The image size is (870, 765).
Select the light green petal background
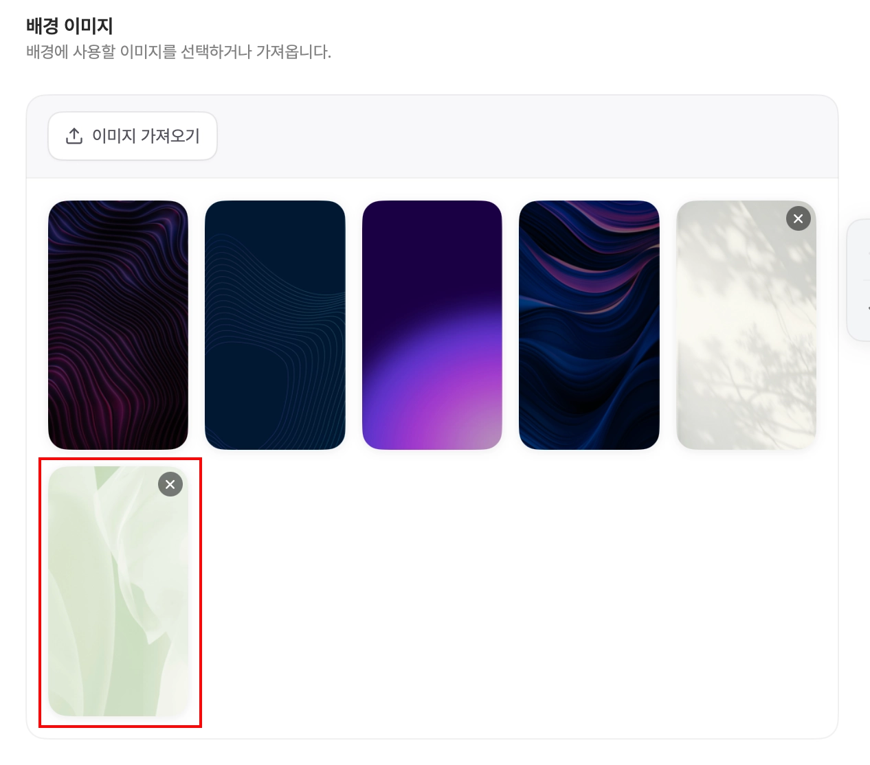pyautogui.click(x=118, y=591)
